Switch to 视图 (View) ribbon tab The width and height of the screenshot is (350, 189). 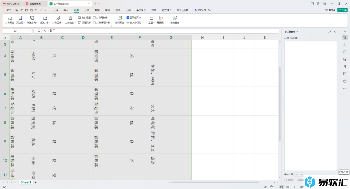pos(118,10)
